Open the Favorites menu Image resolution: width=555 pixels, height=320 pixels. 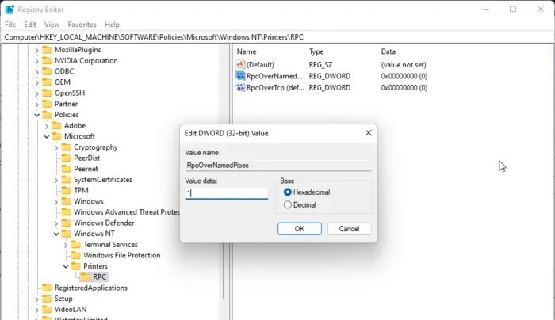tap(82, 25)
